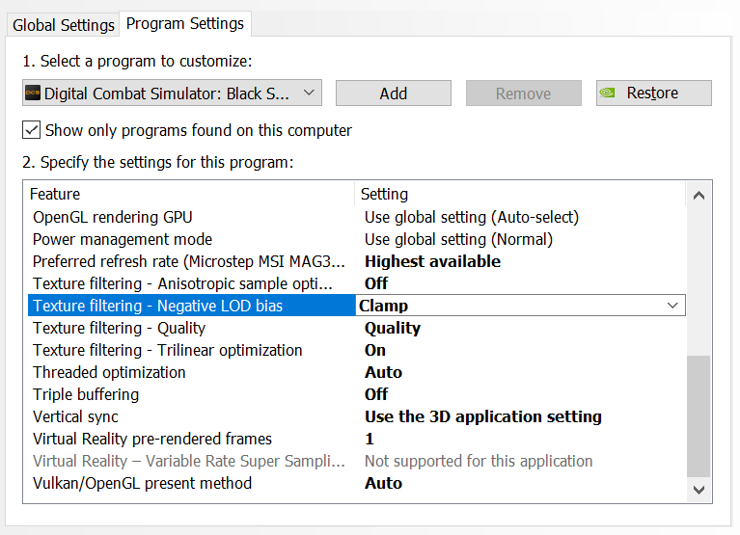740x535 pixels.
Task: Switch to the Global Settings tab
Action: coord(64,24)
